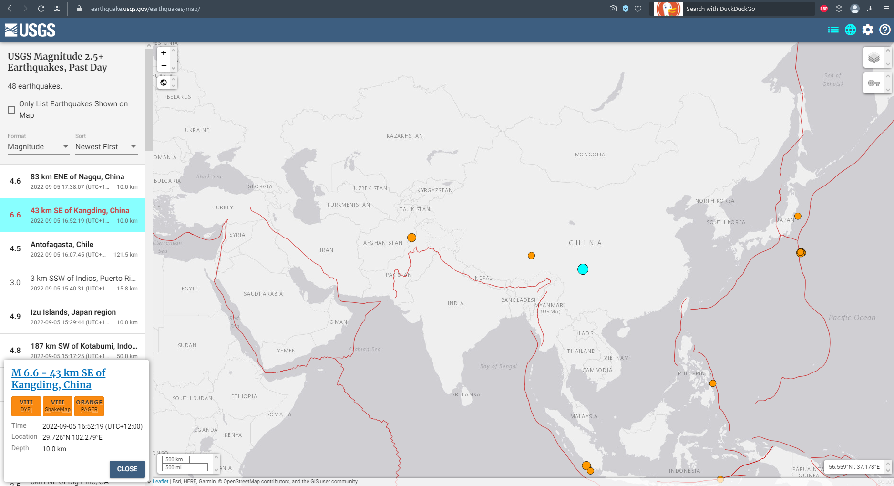Open the map legend key control

pyautogui.click(x=874, y=83)
